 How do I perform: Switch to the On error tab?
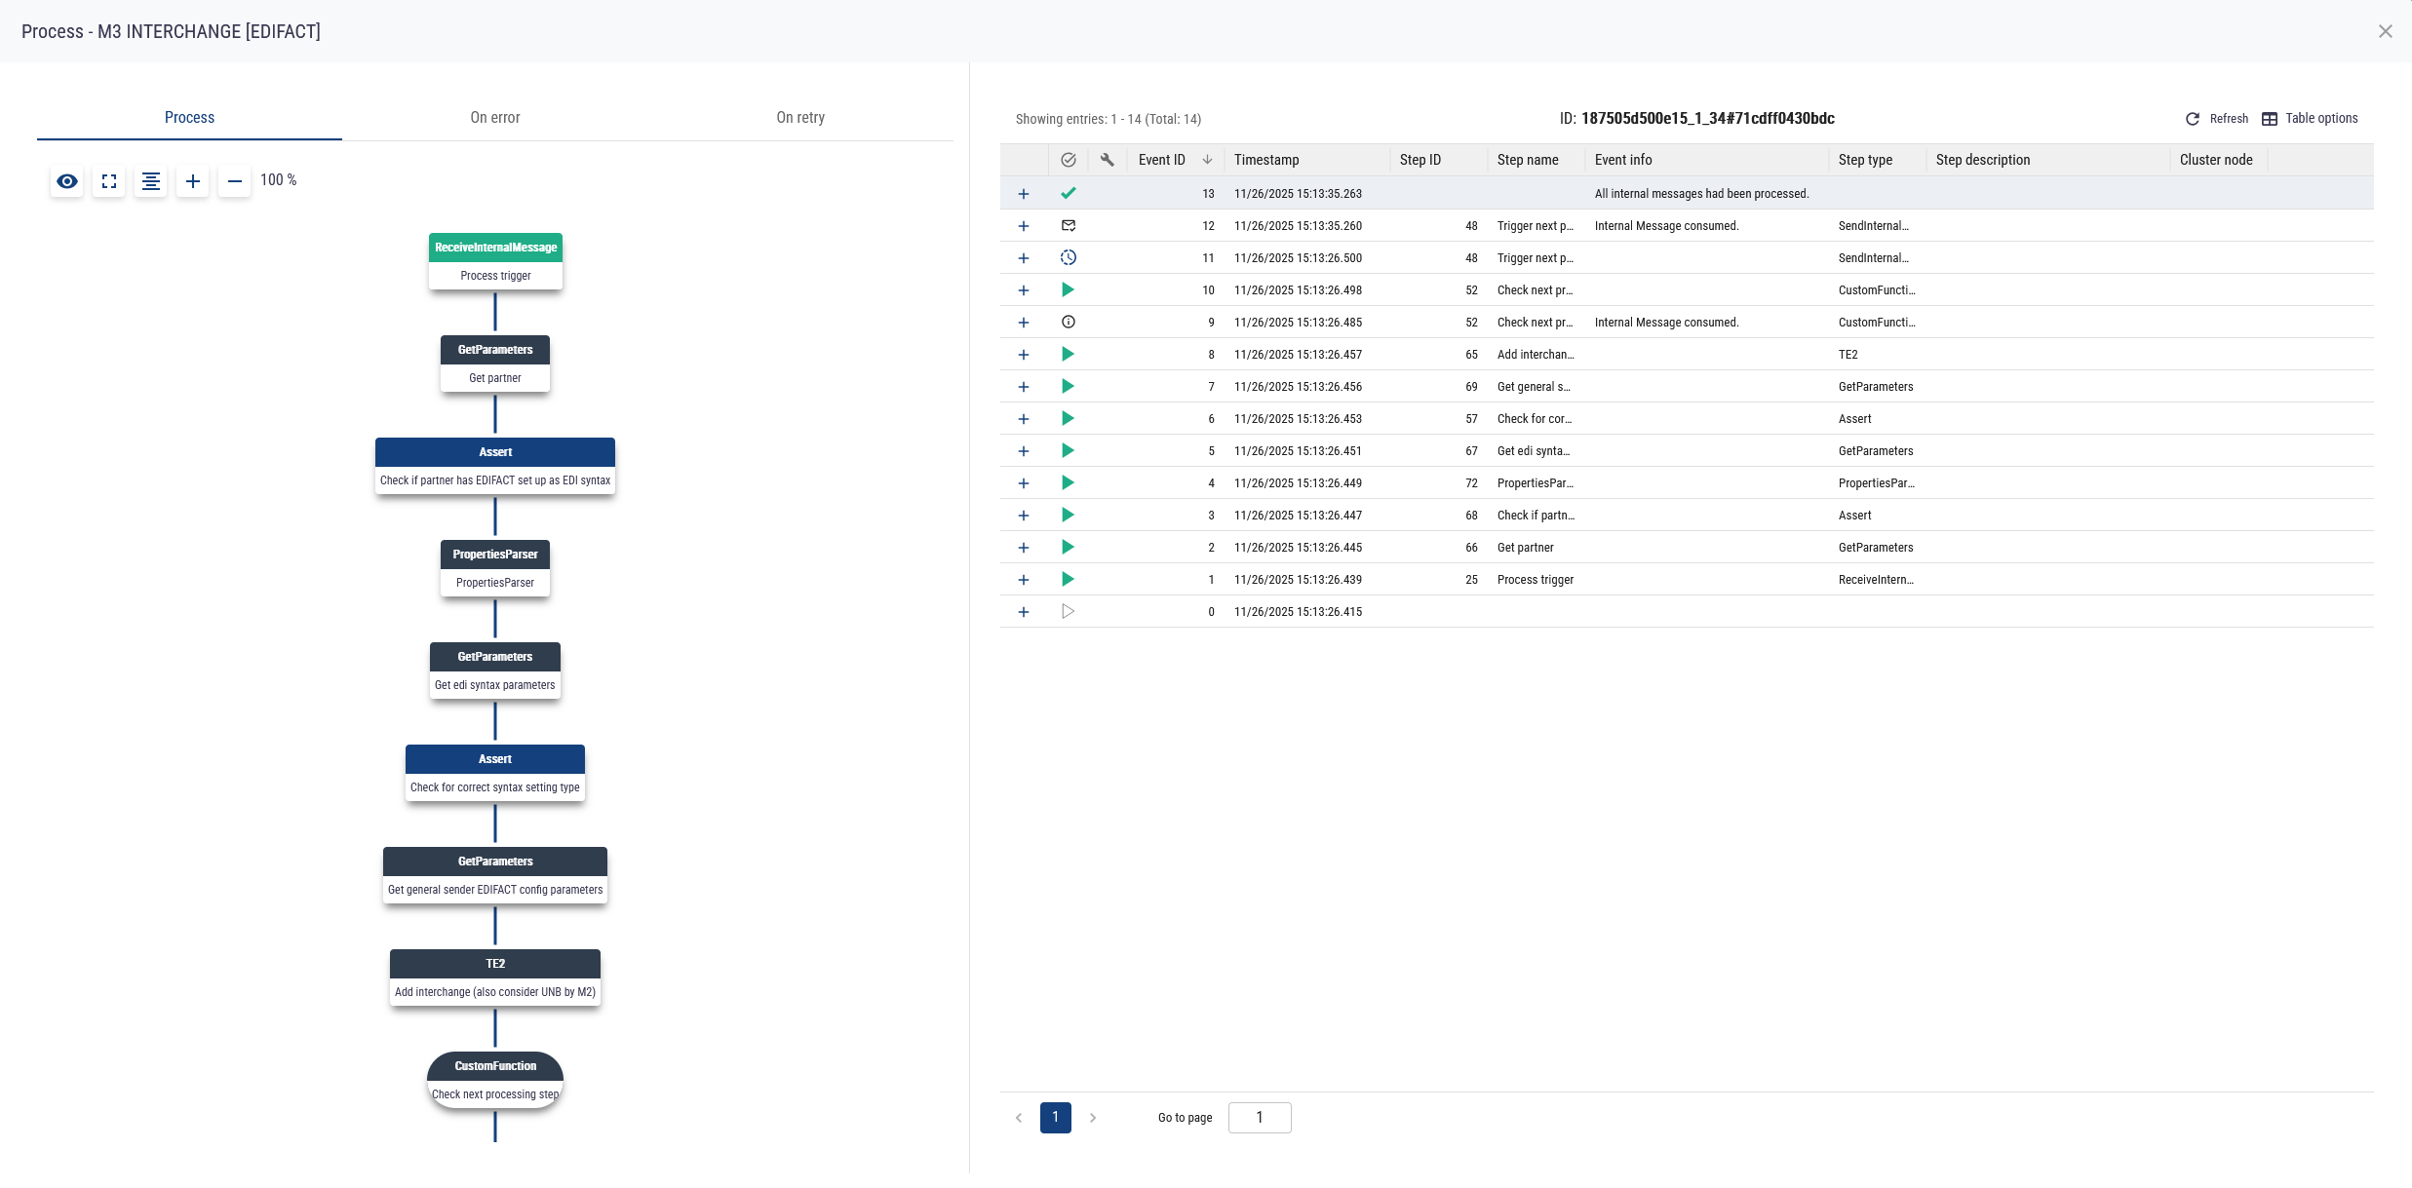coord(495,117)
